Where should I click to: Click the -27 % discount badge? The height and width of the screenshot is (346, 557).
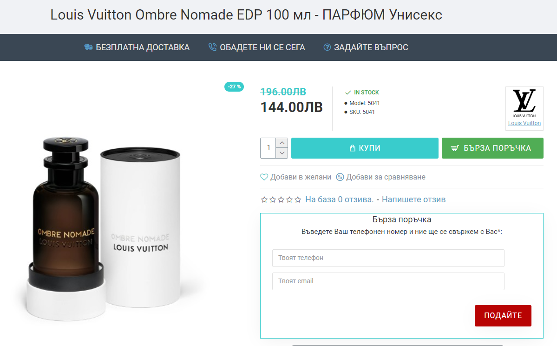(234, 86)
